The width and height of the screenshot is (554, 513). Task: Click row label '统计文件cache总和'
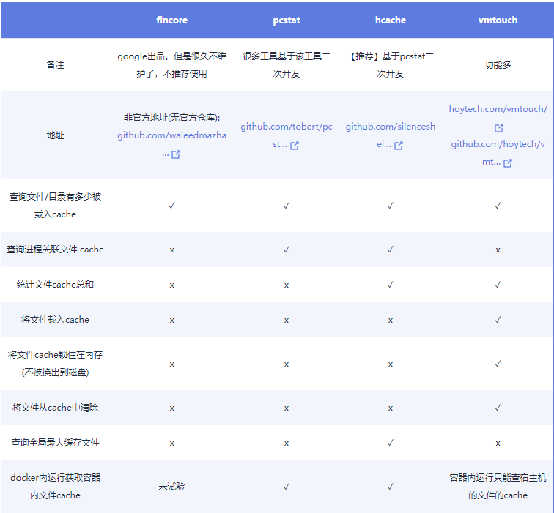click(55, 285)
